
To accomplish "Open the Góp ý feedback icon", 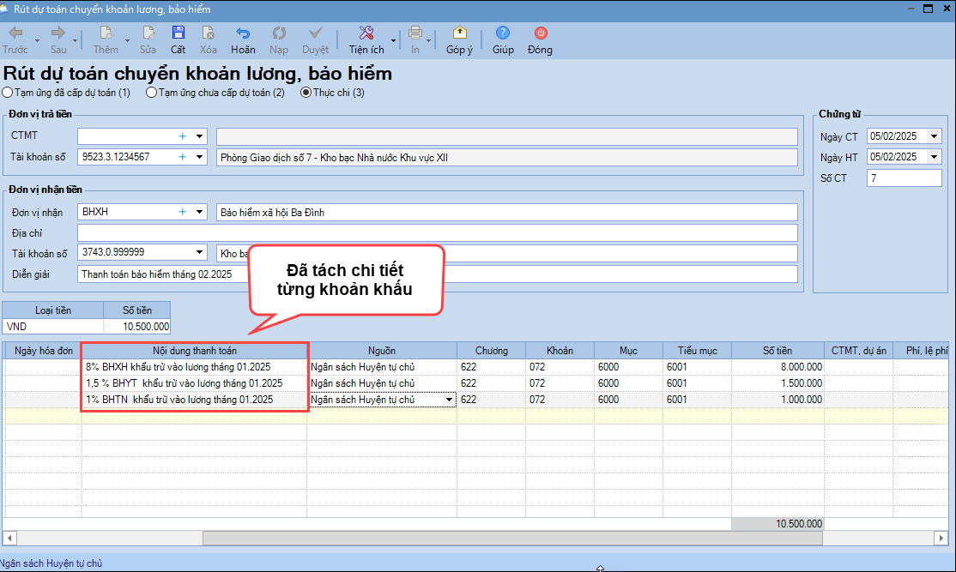I will 460,33.
